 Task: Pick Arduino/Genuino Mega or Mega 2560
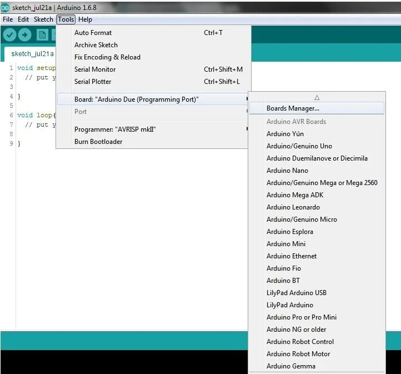click(317, 183)
